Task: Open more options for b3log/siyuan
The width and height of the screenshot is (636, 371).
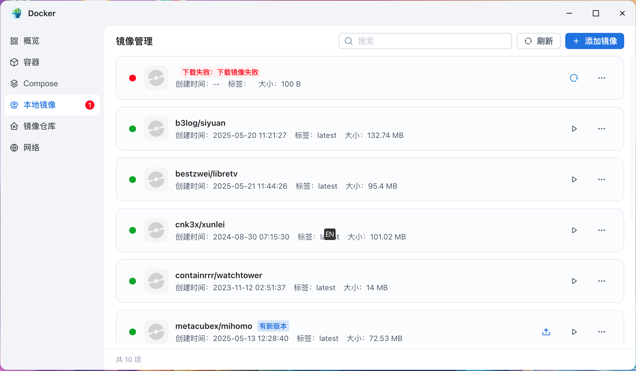Action: (x=602, y=129)
